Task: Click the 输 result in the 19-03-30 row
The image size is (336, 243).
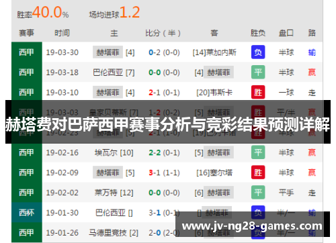Action: pyautogui.click(x=312, y=52)
